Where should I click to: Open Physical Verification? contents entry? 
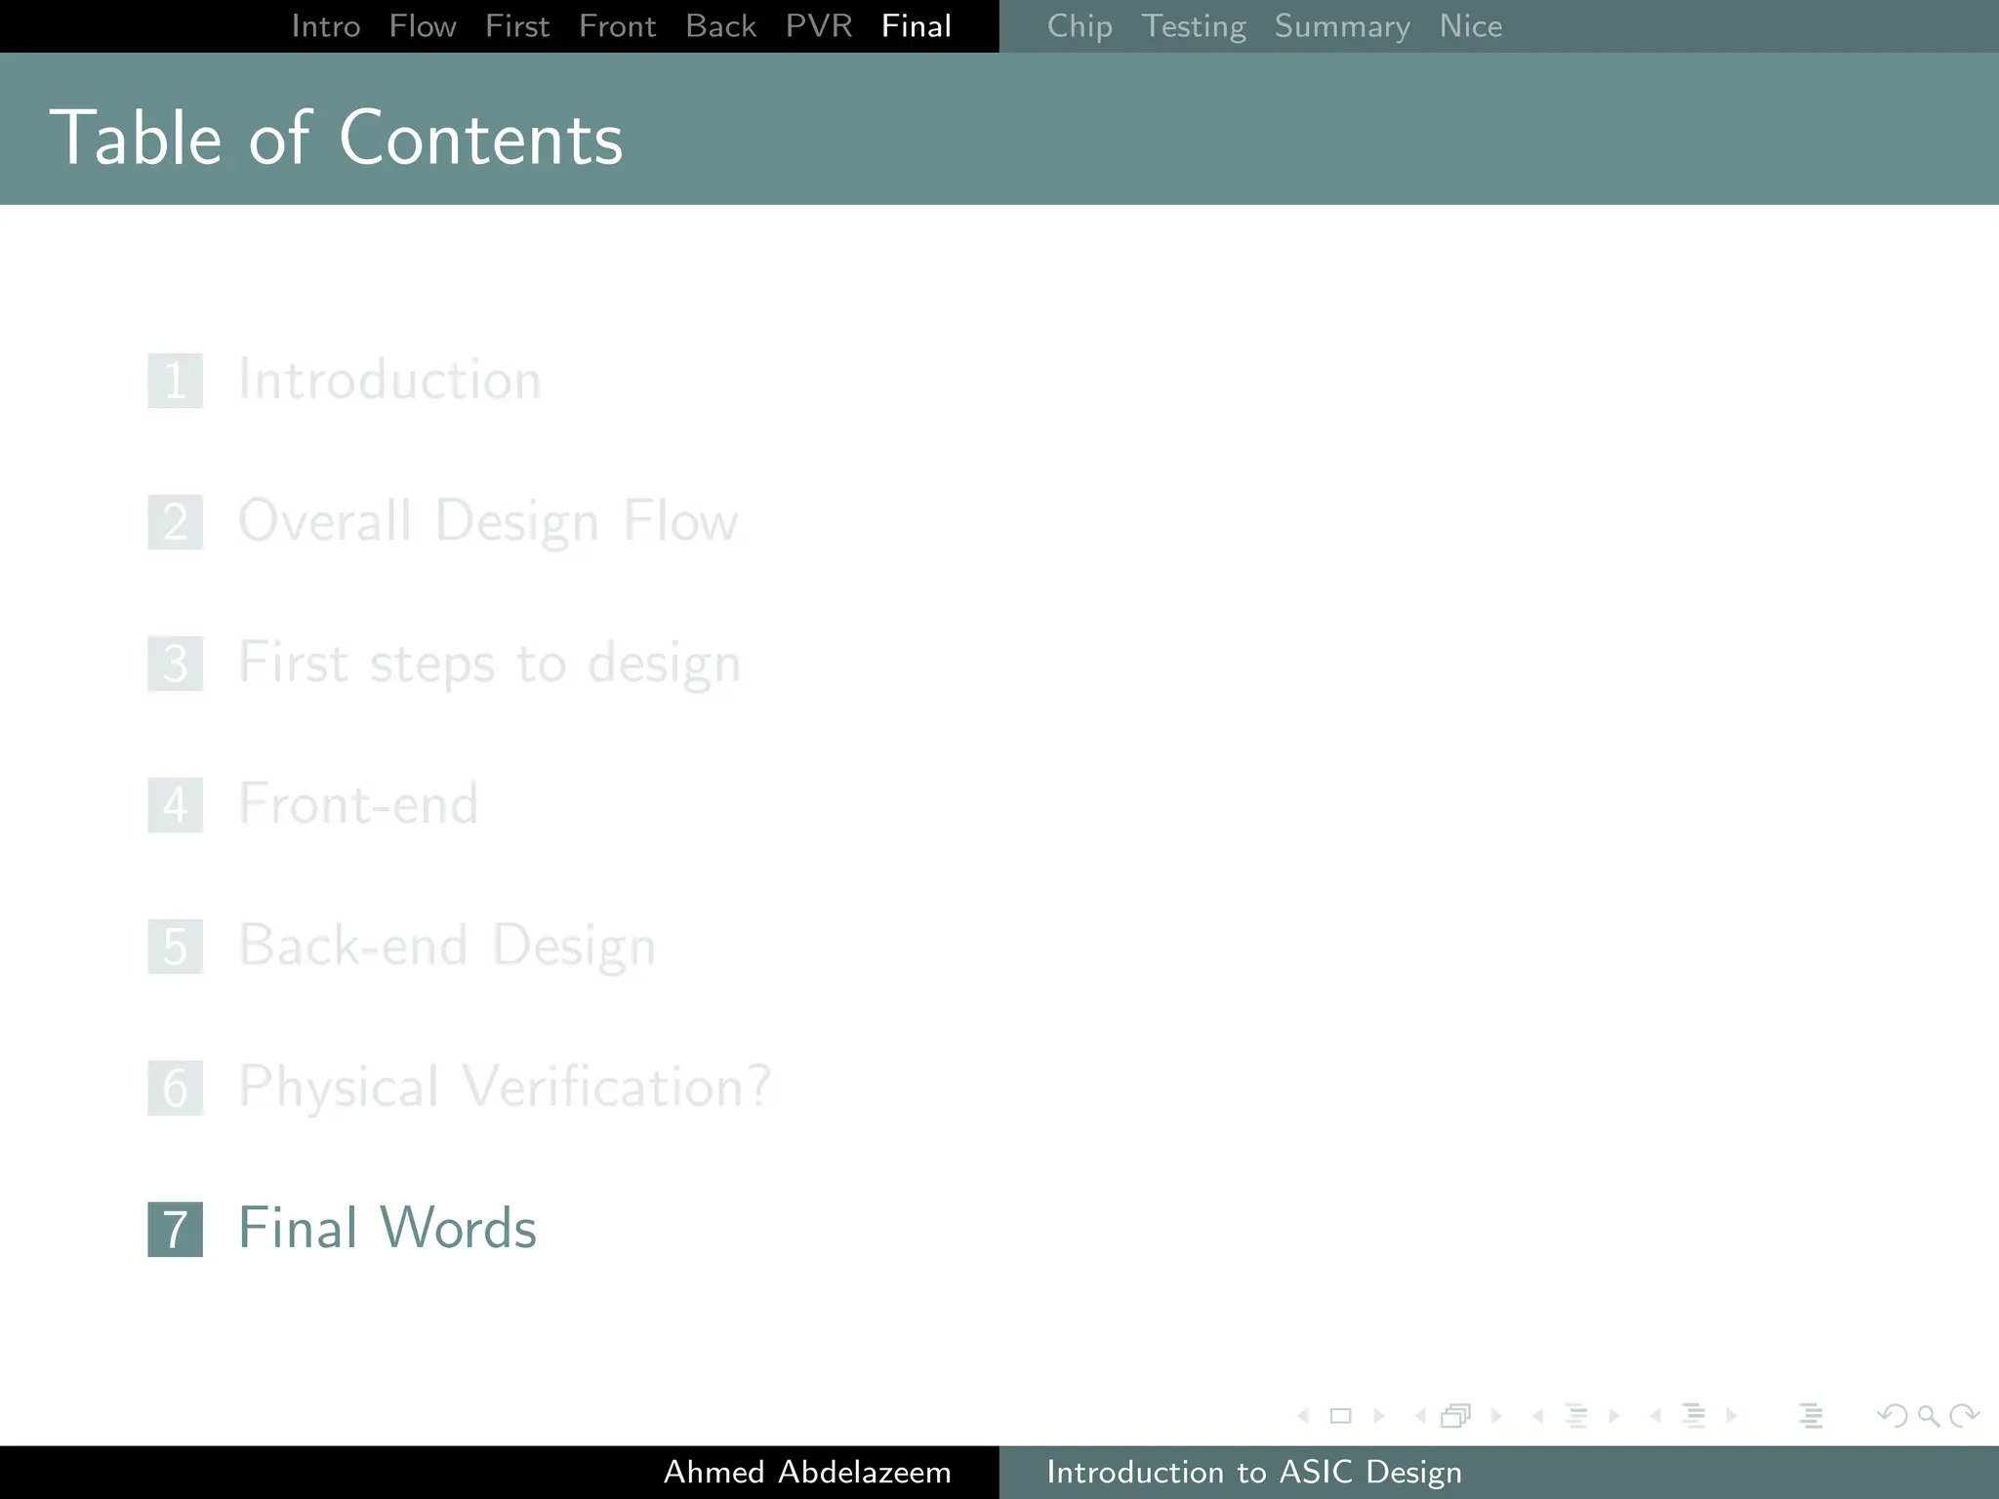point(505,1087)
